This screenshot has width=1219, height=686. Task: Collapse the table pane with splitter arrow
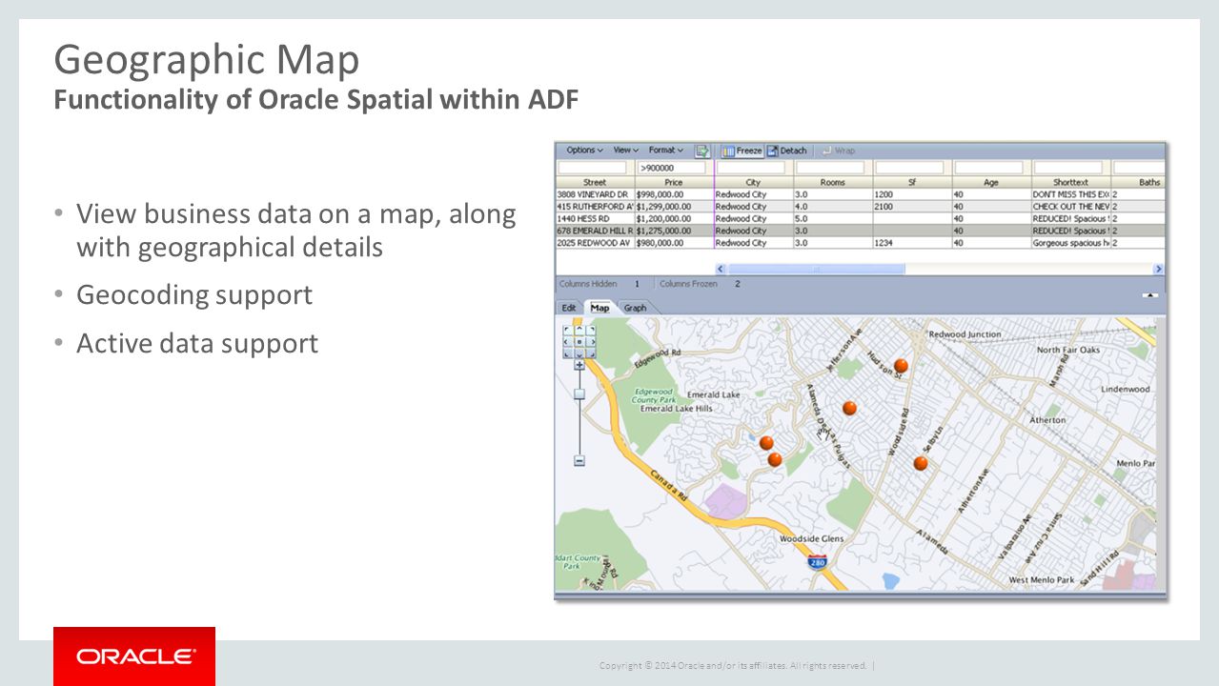tap(1151, 295)
